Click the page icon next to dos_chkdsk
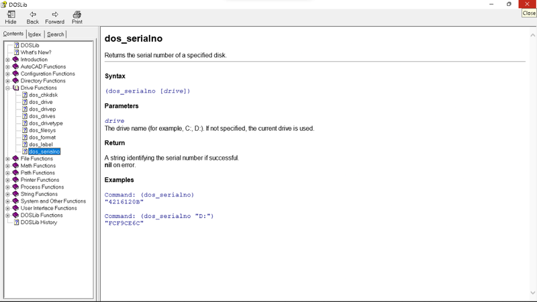Viewport: 537px width, 302px height. (x=25, y=95)
